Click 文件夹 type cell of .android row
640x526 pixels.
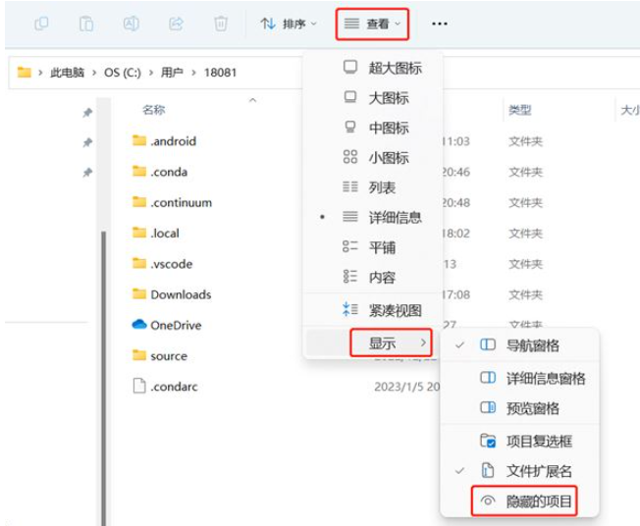[x=525, y=141]
